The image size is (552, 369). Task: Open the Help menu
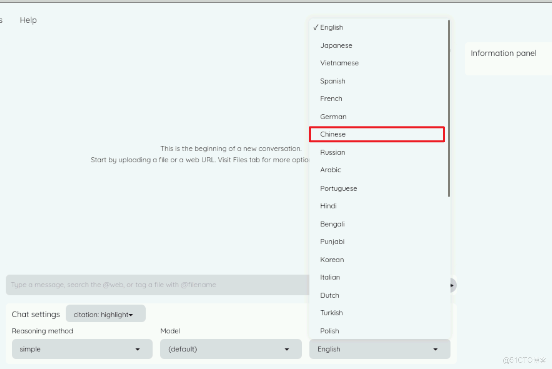28,20
